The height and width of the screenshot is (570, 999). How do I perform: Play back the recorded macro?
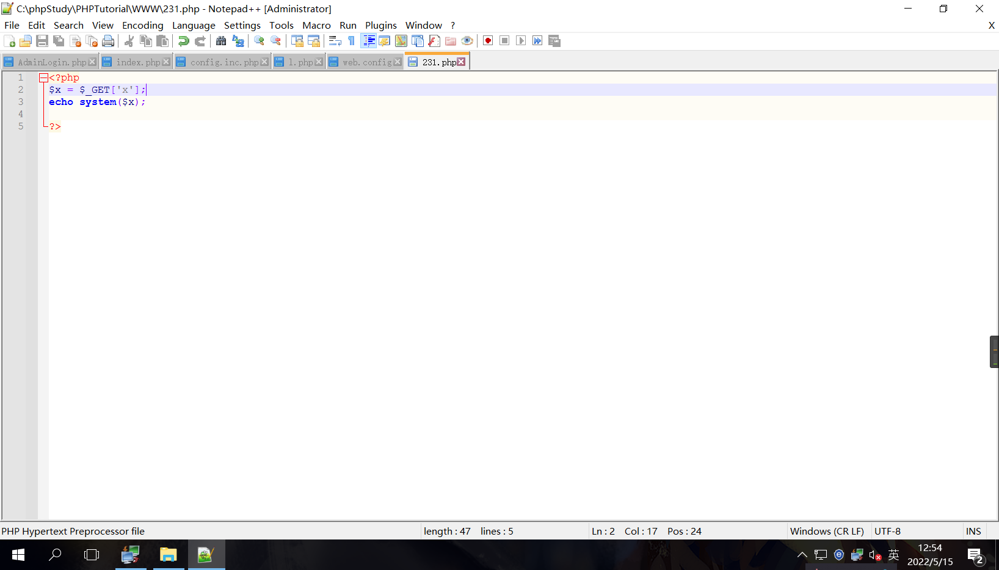pos(521,41)
